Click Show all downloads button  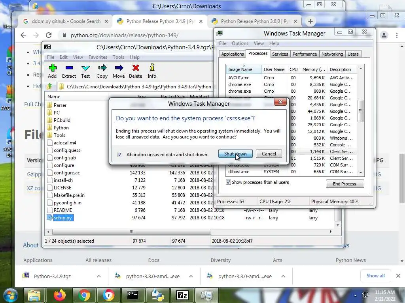pos(376,276)
